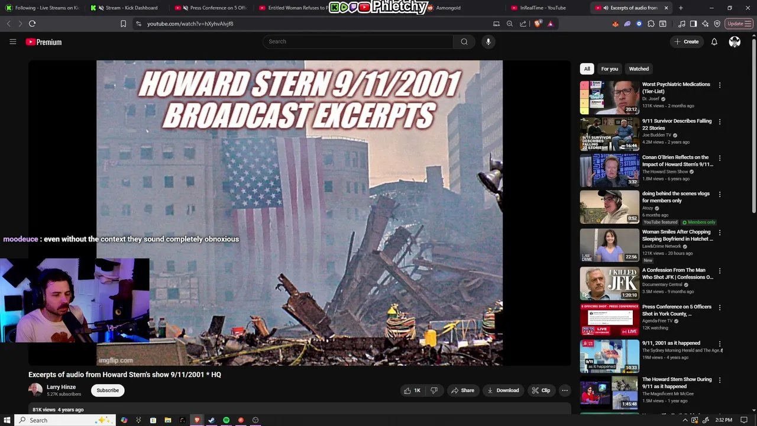This screenshot has height=426, width=757.
Task: Go to YouTube Premium home logo
Action: click(44, 42)
